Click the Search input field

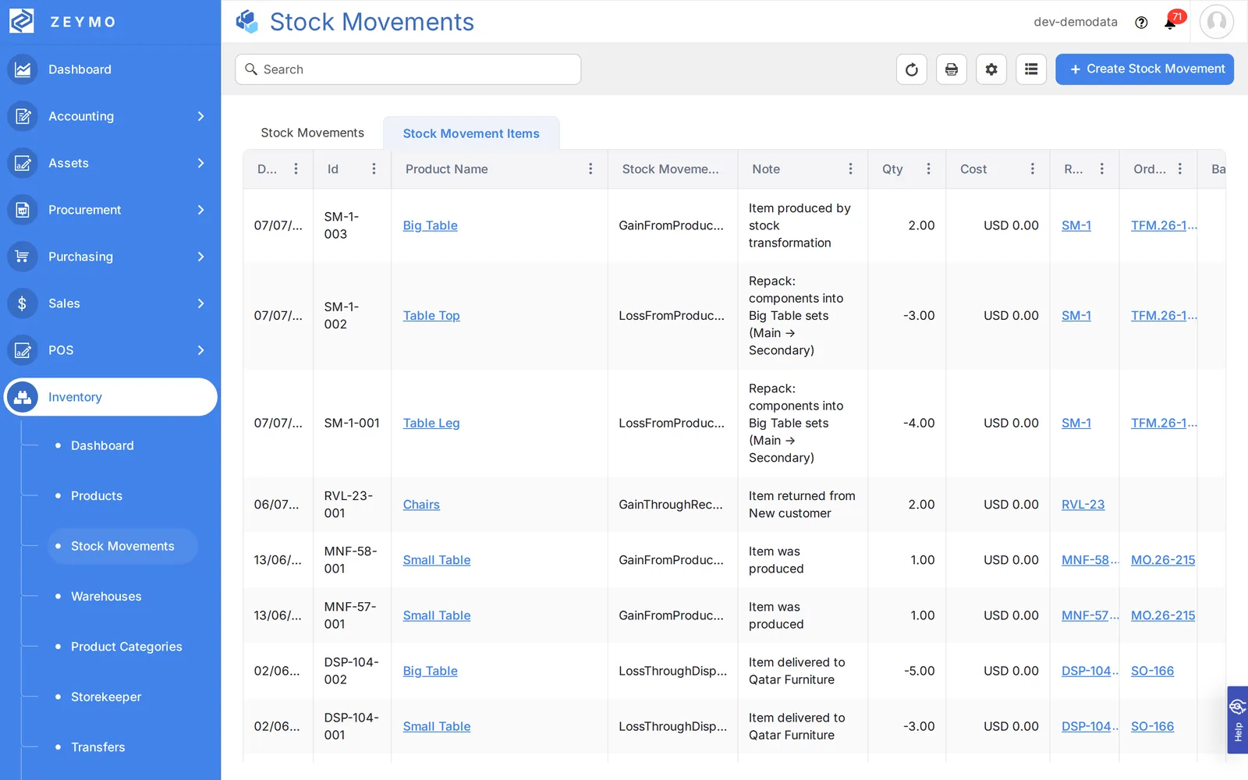coord(408,69)
